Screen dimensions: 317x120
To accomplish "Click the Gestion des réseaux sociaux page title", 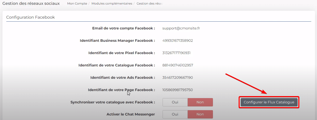I will pos(31,4).
